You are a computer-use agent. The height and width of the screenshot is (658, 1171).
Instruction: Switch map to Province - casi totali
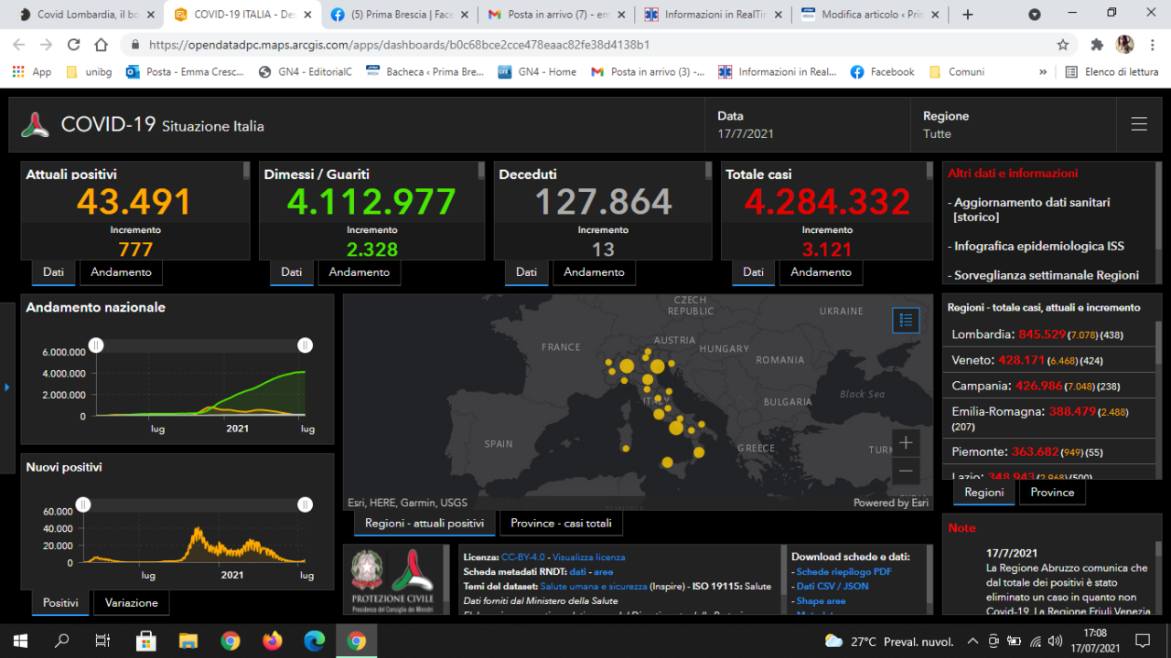[561, 524]
